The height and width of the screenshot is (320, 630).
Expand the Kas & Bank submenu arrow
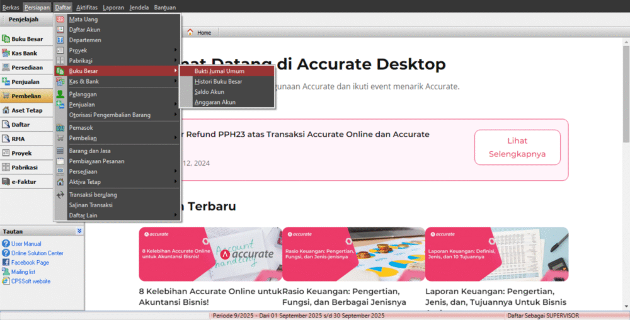coord(176,81)
